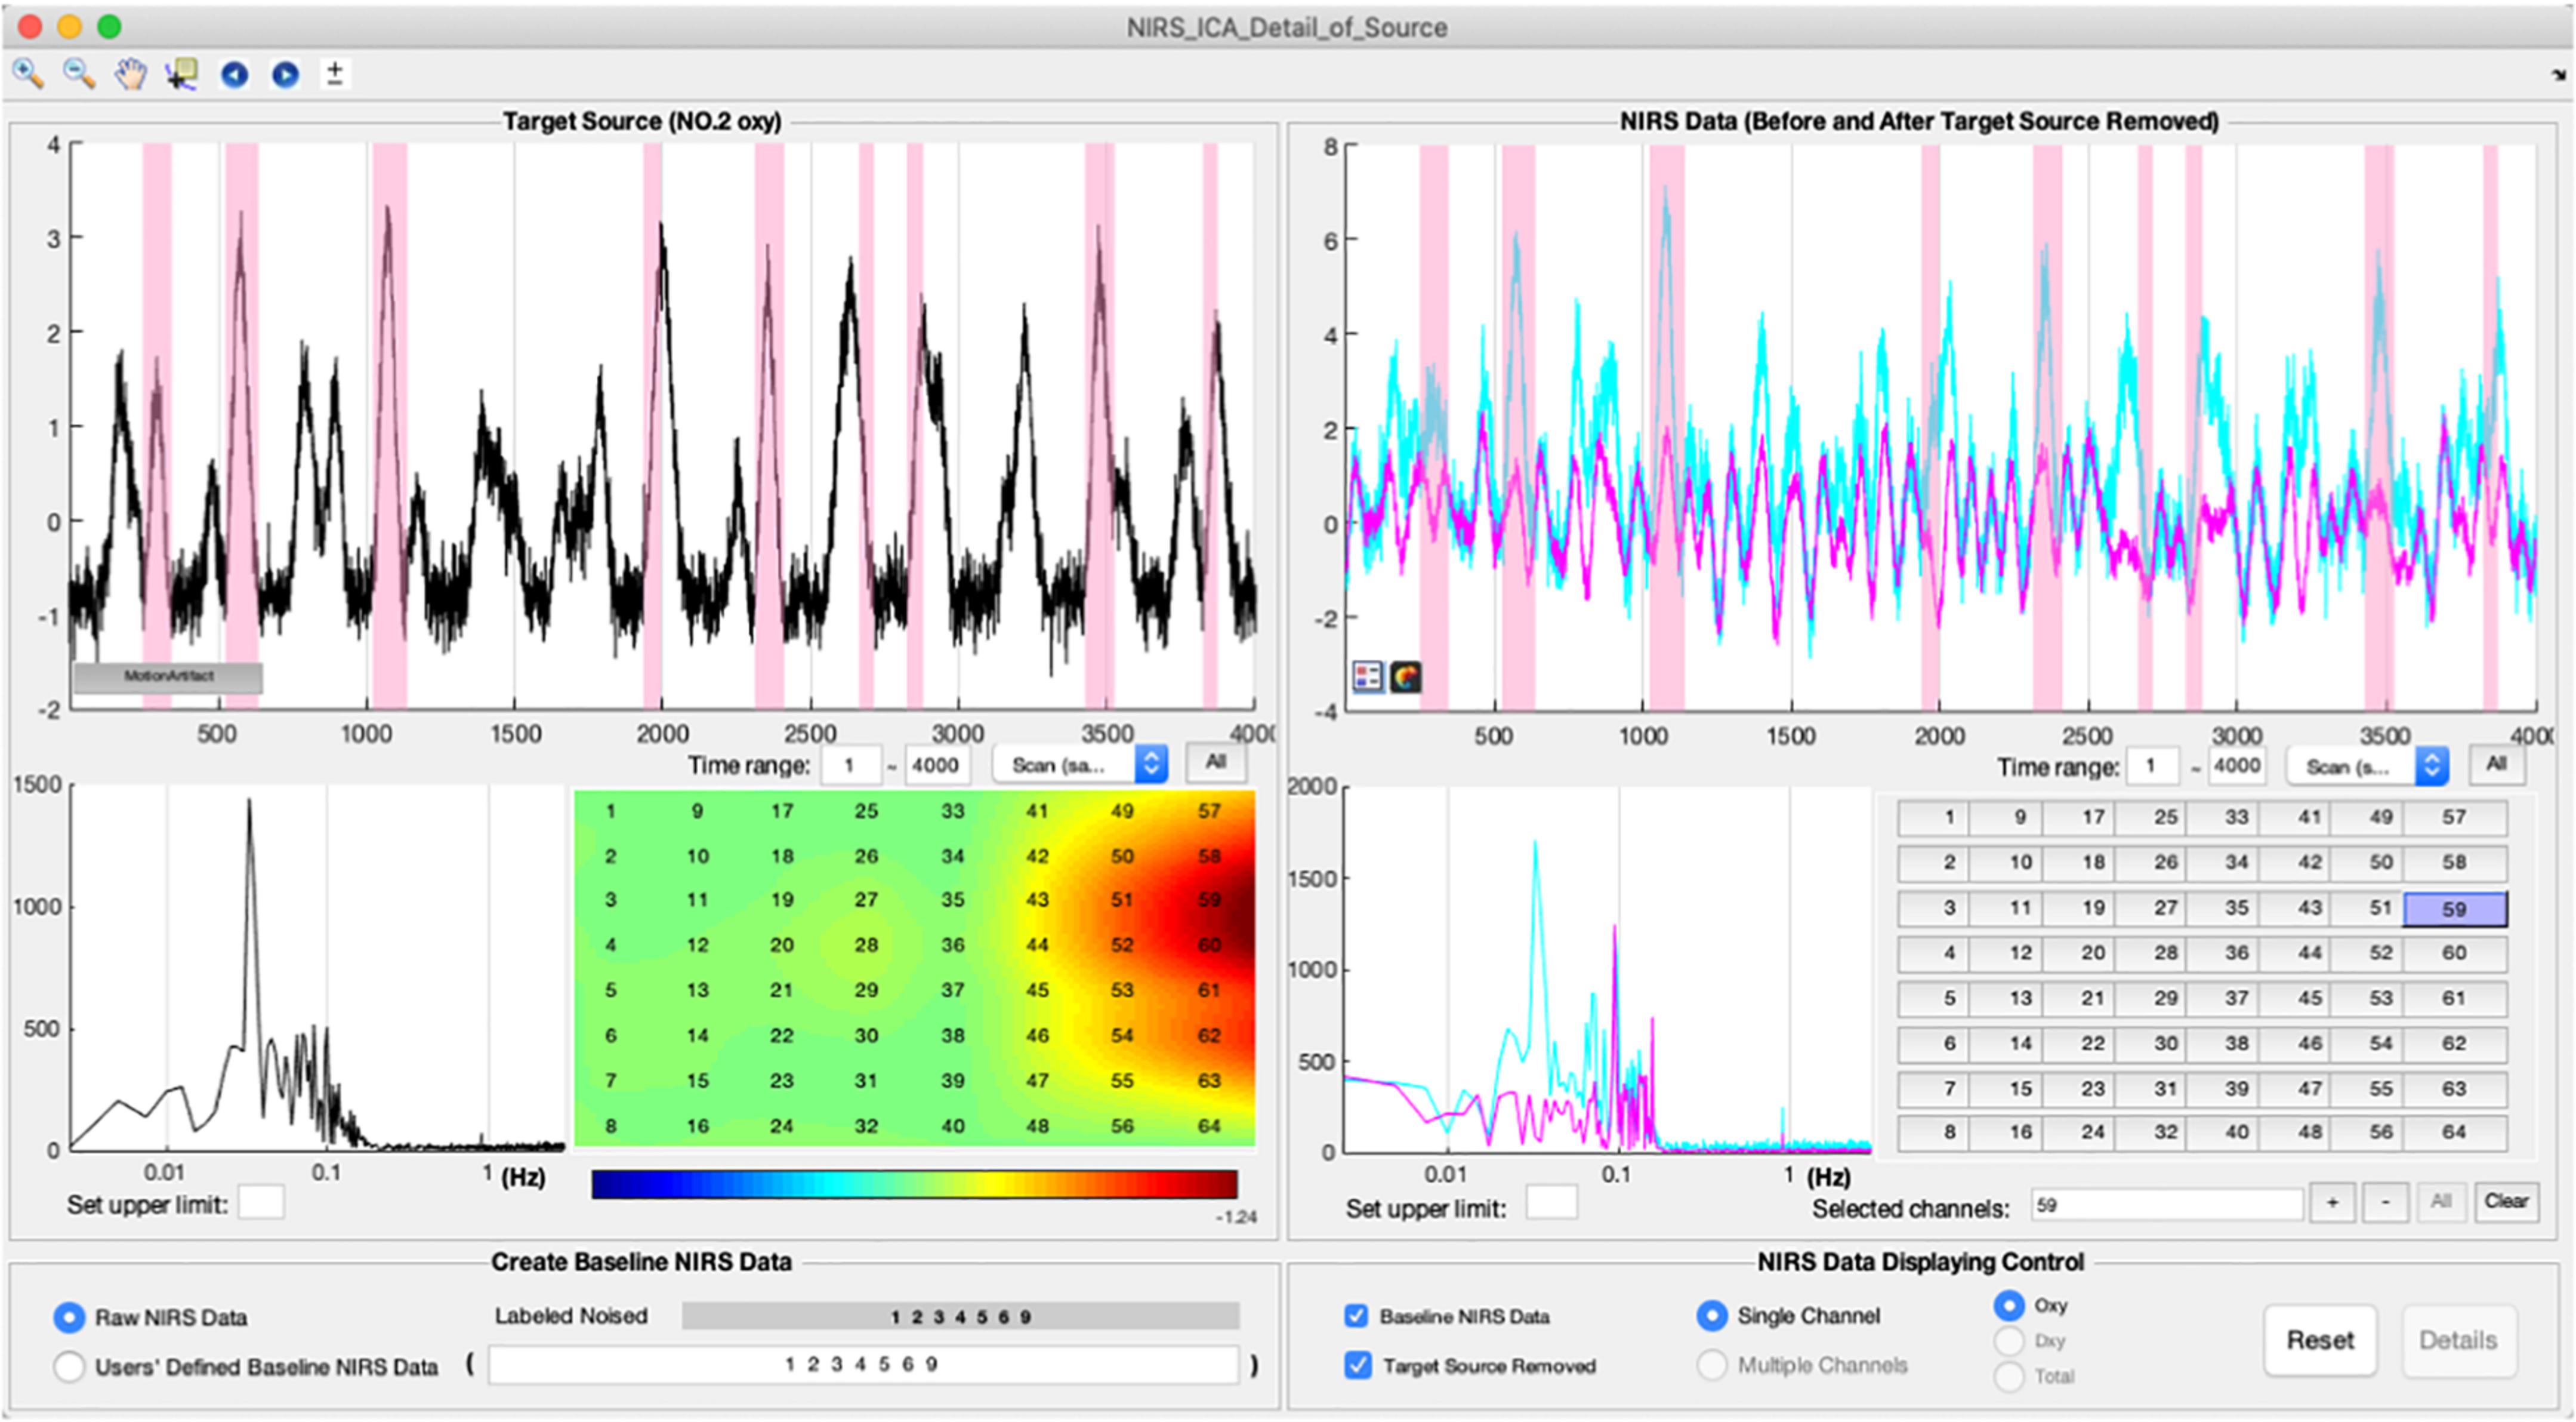Select Raw NIRS Data radio button
Image resolution: width=2576 pixels, height=1422 pixels.
(x=69, y=1317)
